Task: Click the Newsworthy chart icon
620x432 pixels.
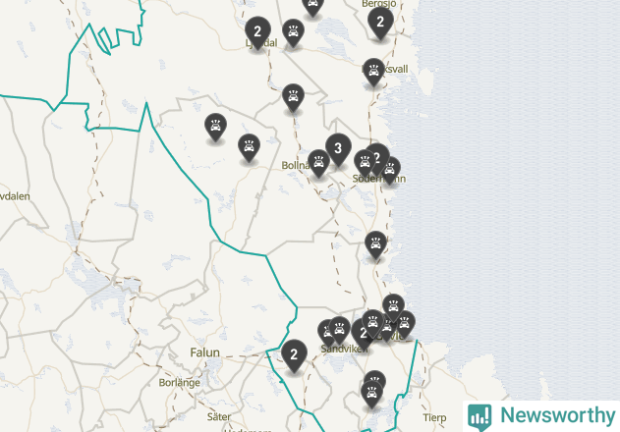Action: (x=479, y=417)
